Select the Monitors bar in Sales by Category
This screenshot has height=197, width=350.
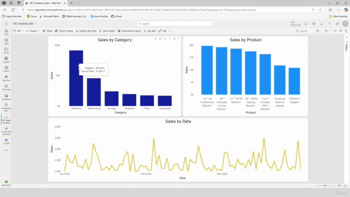76,78
